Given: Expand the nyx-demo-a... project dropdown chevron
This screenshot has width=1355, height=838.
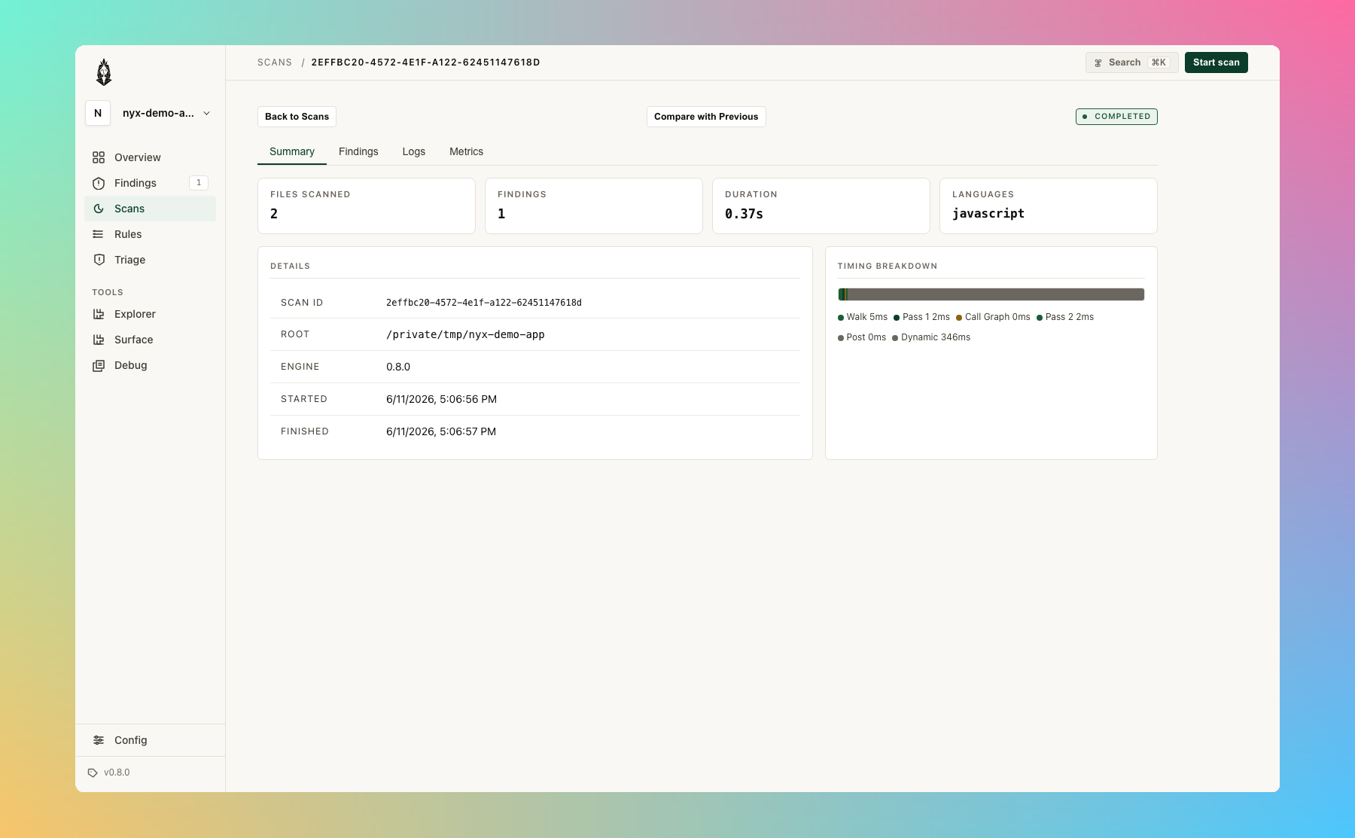Looking at the screenshot, I should [x=206, y=113].
